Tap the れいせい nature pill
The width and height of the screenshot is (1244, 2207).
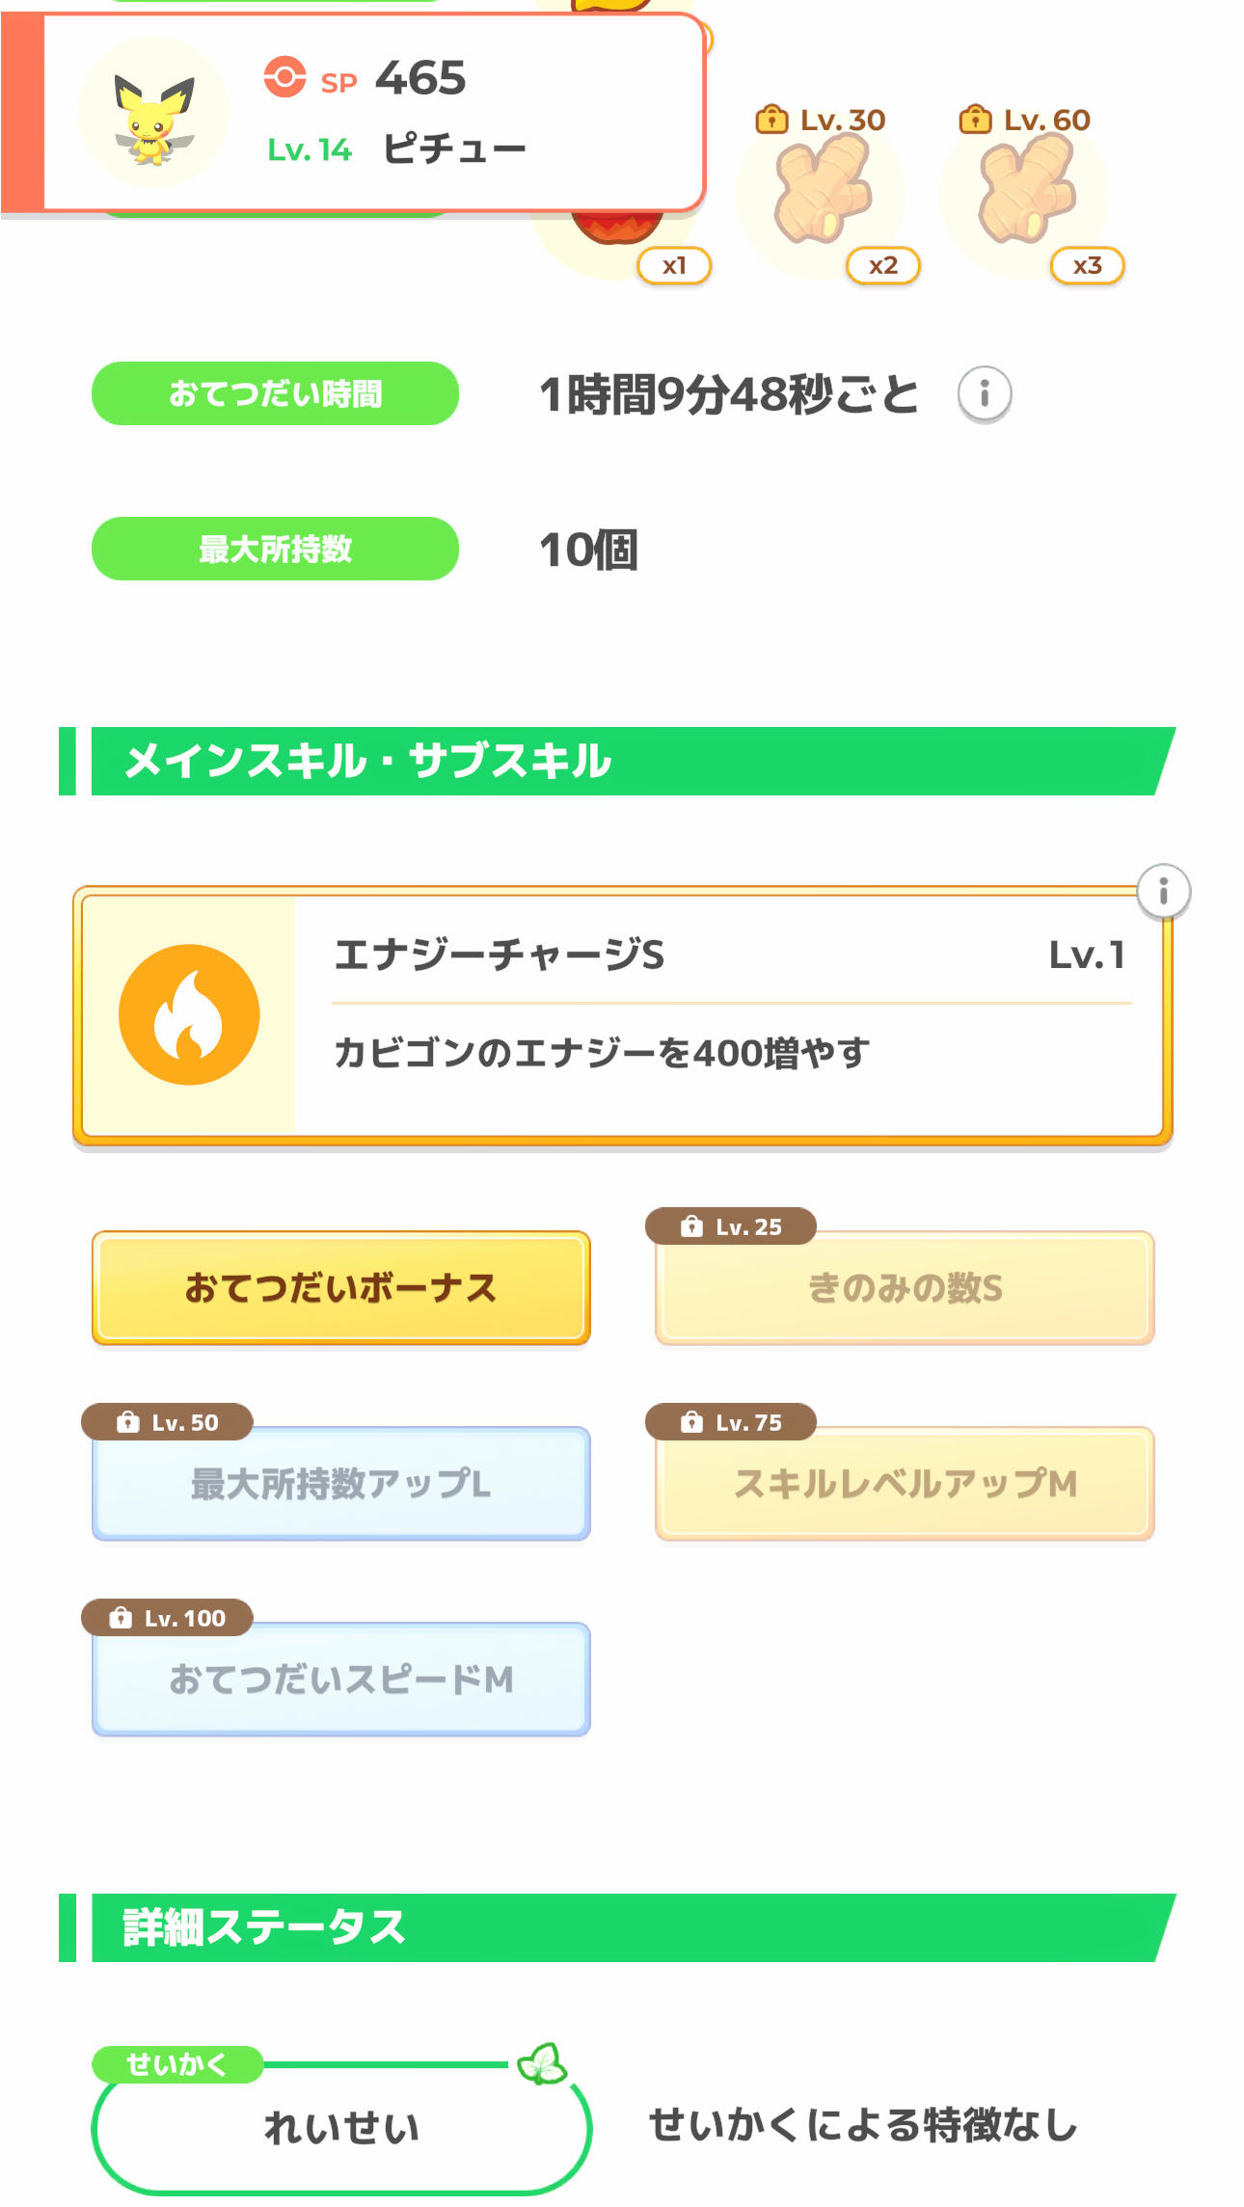tap(340, 2128)
